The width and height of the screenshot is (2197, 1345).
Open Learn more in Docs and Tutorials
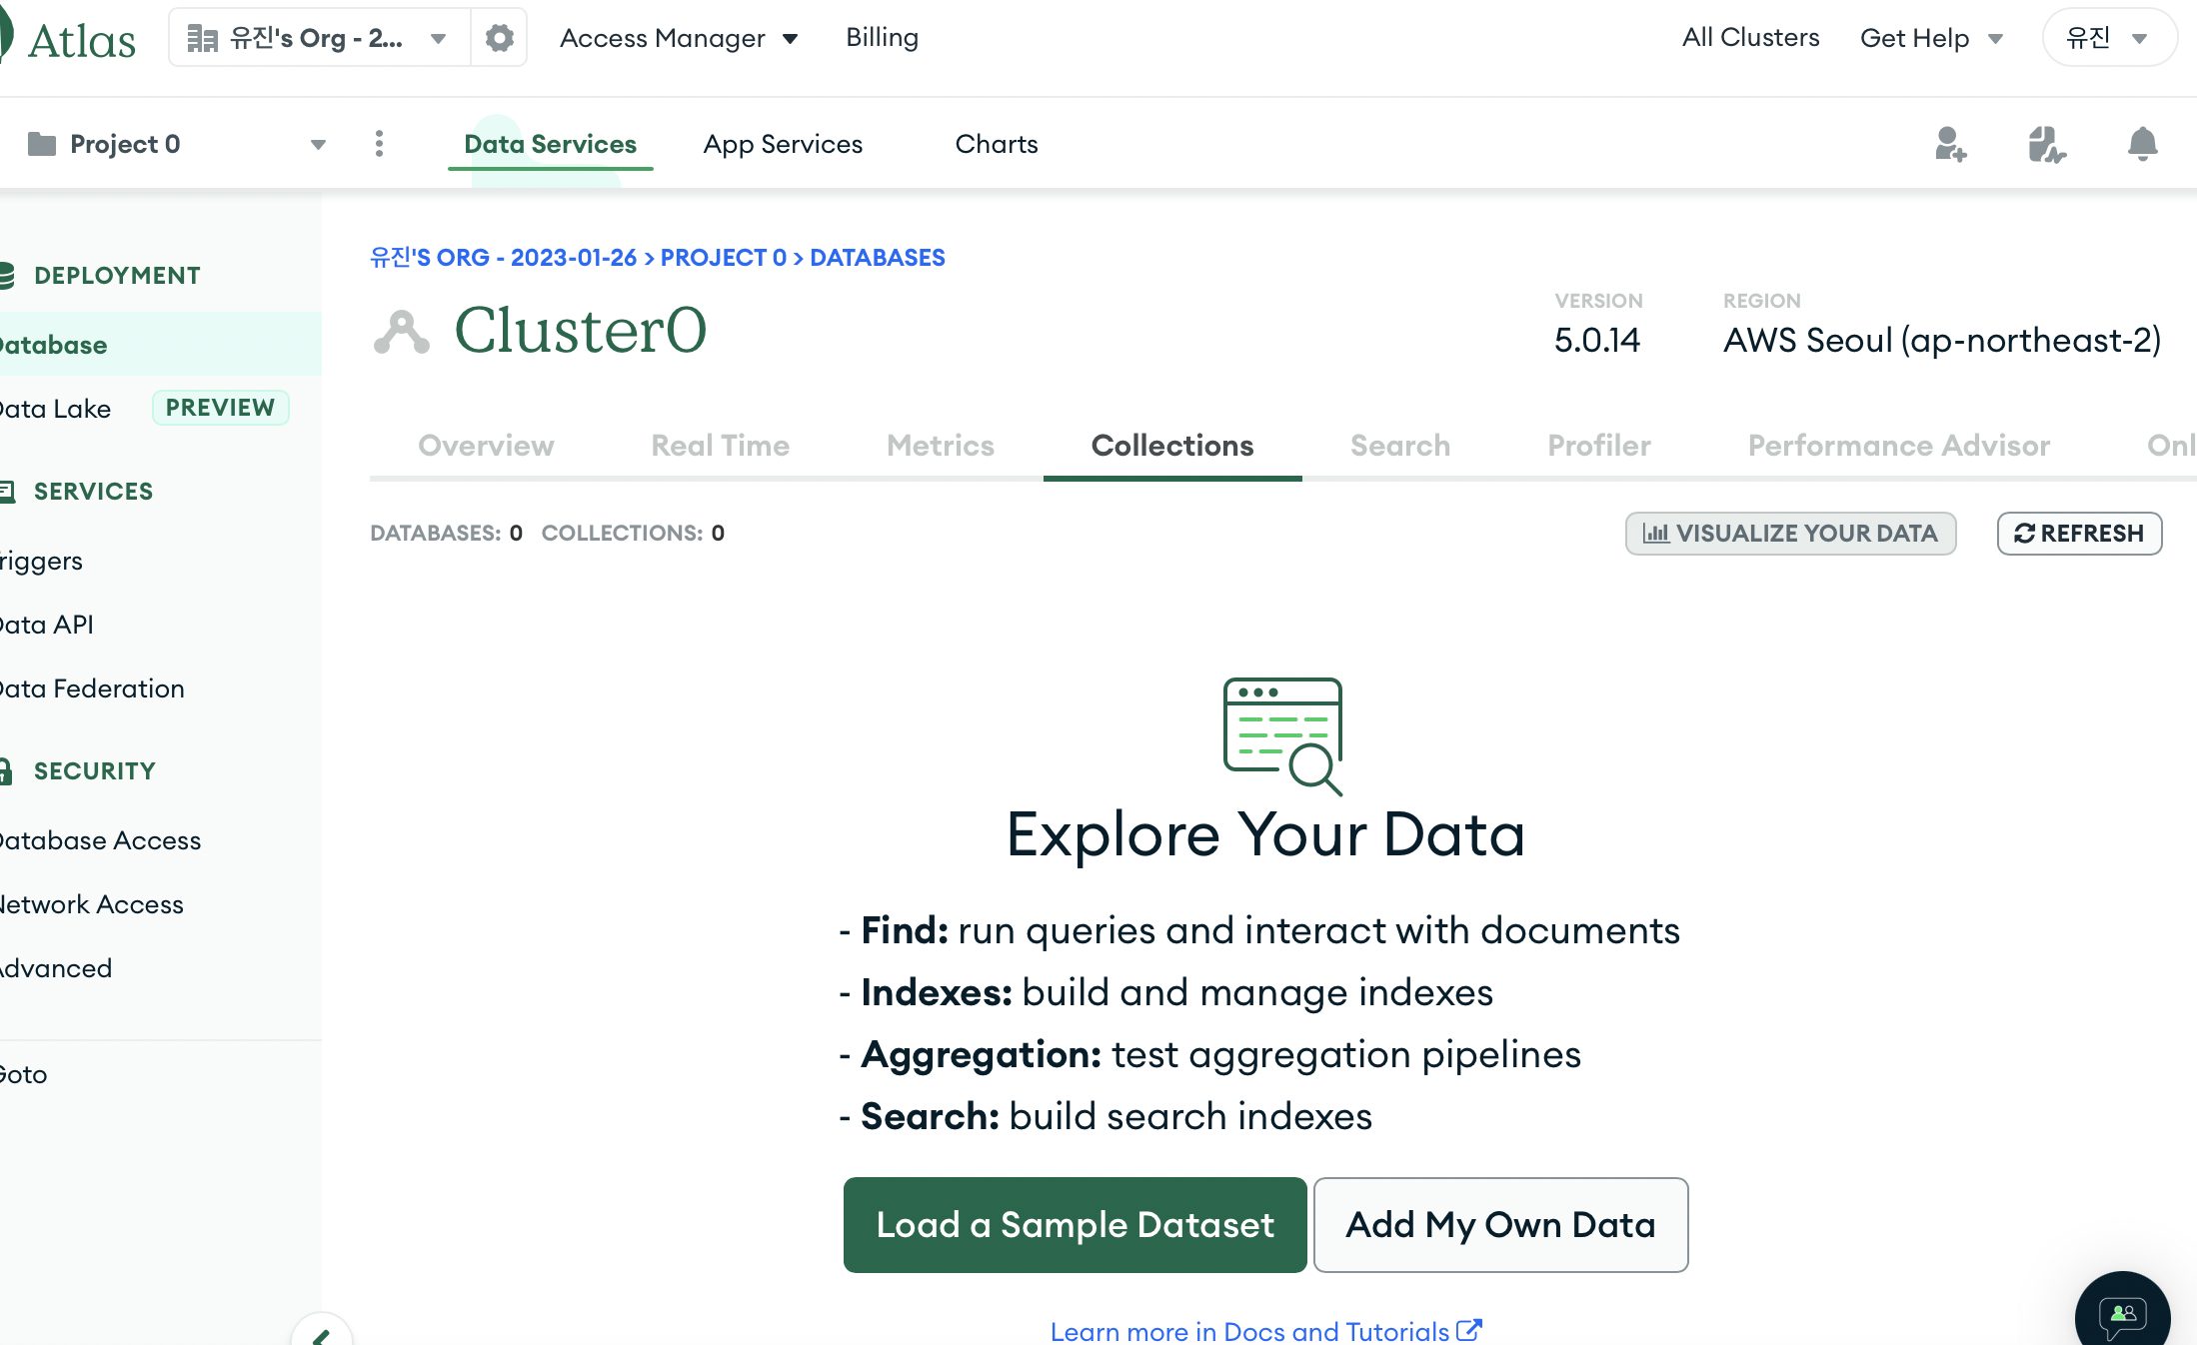pos(1265,1331)
